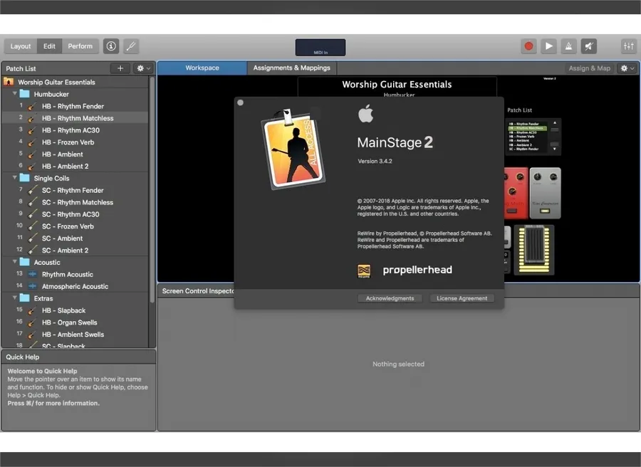
Task: Switch to Layout mode
Action: pyautogui.click(x=21, y=46)
